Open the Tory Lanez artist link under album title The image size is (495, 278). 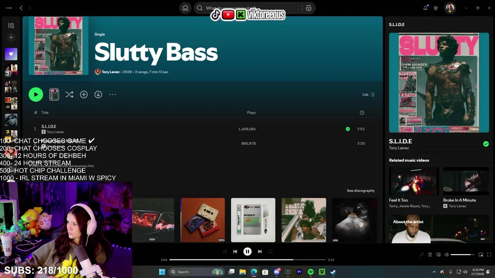pyautogui.click(x=111, y=72)
